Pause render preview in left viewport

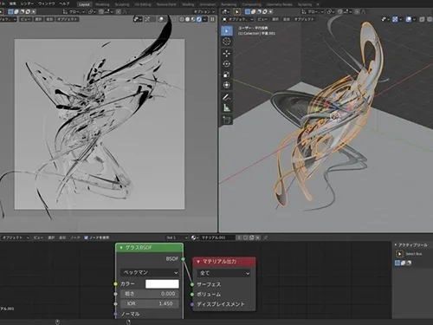click(x=212, y=19)
